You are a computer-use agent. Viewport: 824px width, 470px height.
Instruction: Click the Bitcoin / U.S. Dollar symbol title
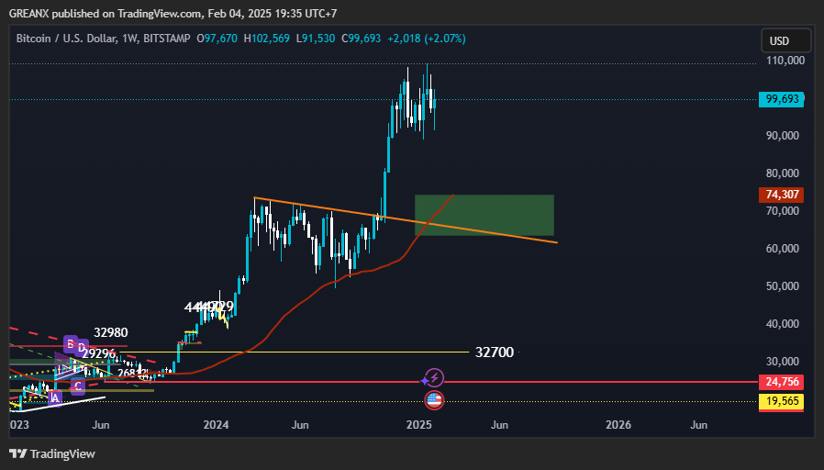[66, 39]
